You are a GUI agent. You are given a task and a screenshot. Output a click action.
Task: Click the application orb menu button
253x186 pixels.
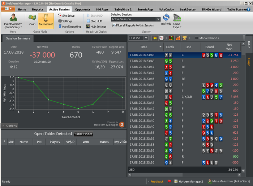point(8,9)
